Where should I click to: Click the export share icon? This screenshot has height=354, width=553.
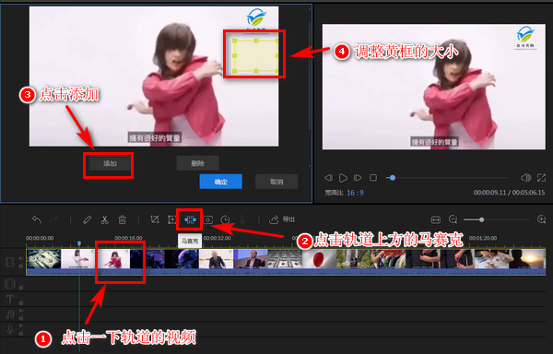(274, 219)
